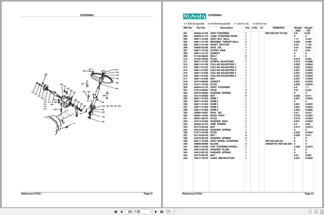324x215 pixels.
Task: Click the Weight (lb) column header
Action: coord(308,29)
